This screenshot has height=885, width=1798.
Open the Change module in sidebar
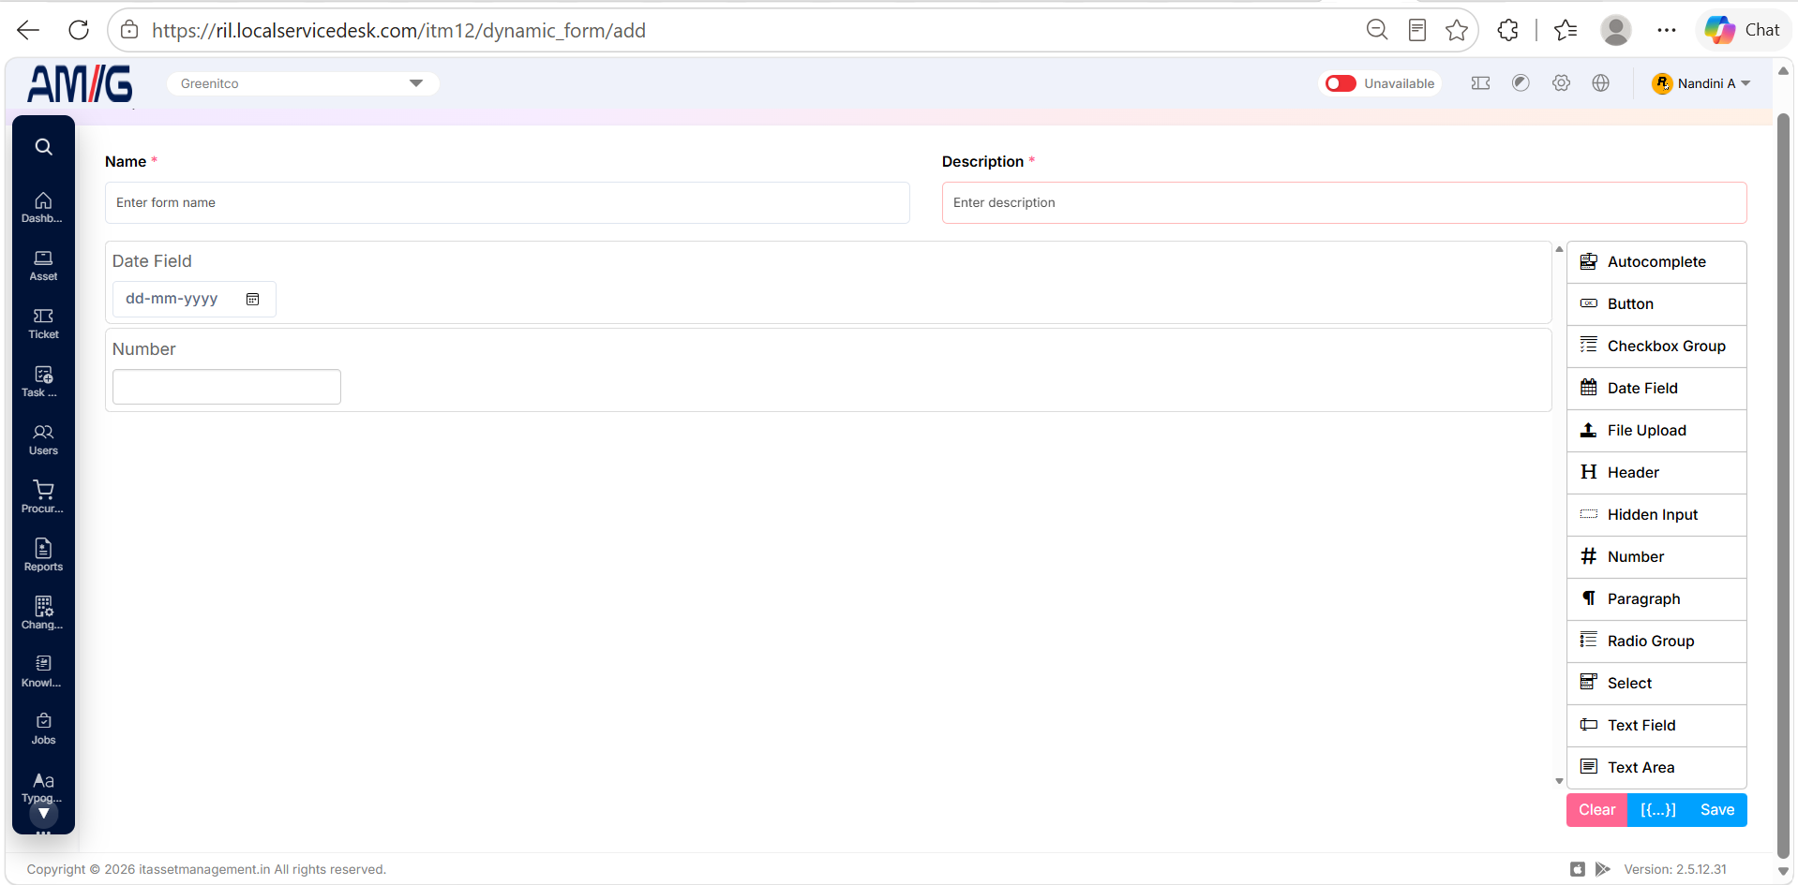pyautogui.click(x=43, y=614)
